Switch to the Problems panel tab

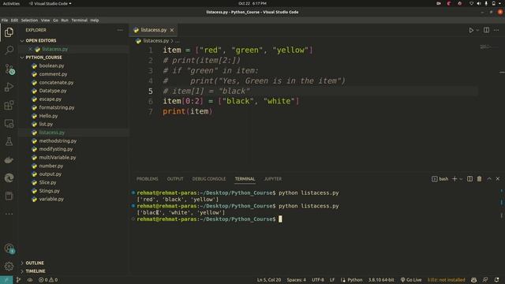pos(148,179)
